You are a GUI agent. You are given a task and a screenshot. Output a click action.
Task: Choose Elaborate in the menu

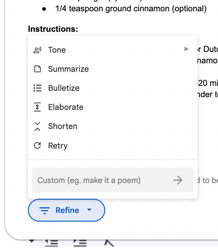[66, 107]
